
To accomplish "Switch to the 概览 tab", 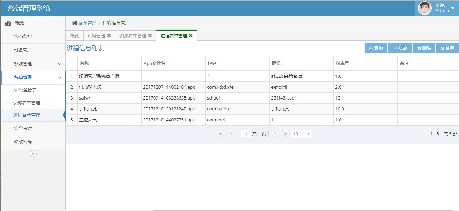I will pyautogui.click(x=74, y=36).
